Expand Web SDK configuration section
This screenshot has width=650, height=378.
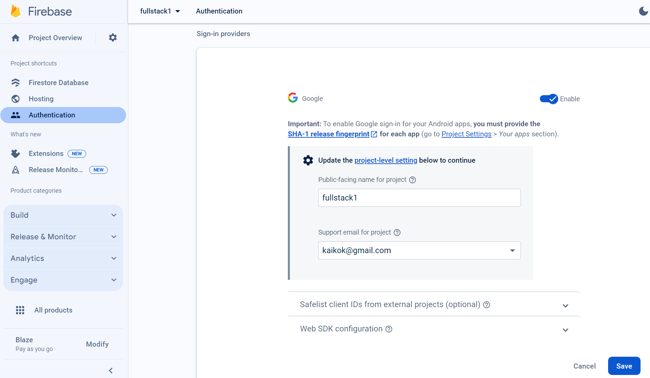566,329
